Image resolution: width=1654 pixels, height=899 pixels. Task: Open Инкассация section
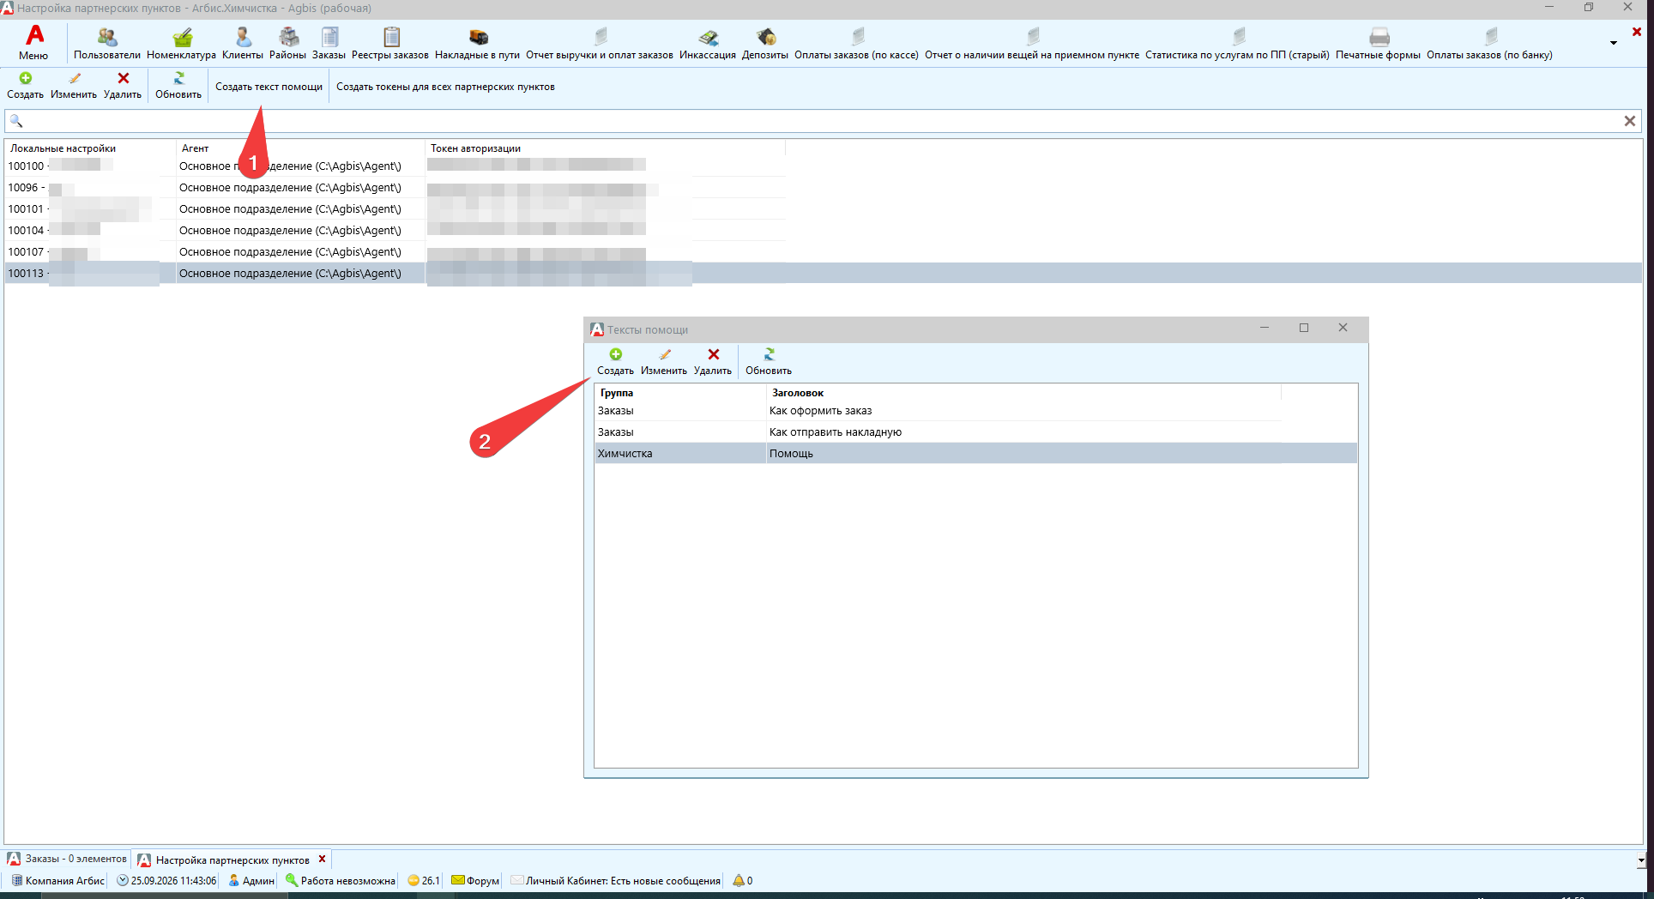[708, 42]
